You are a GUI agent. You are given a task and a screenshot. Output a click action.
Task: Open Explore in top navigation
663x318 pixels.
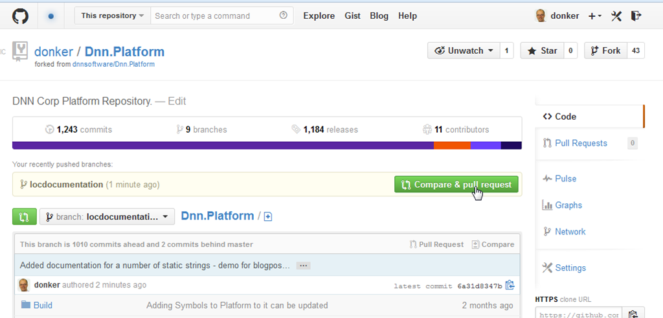319,16
